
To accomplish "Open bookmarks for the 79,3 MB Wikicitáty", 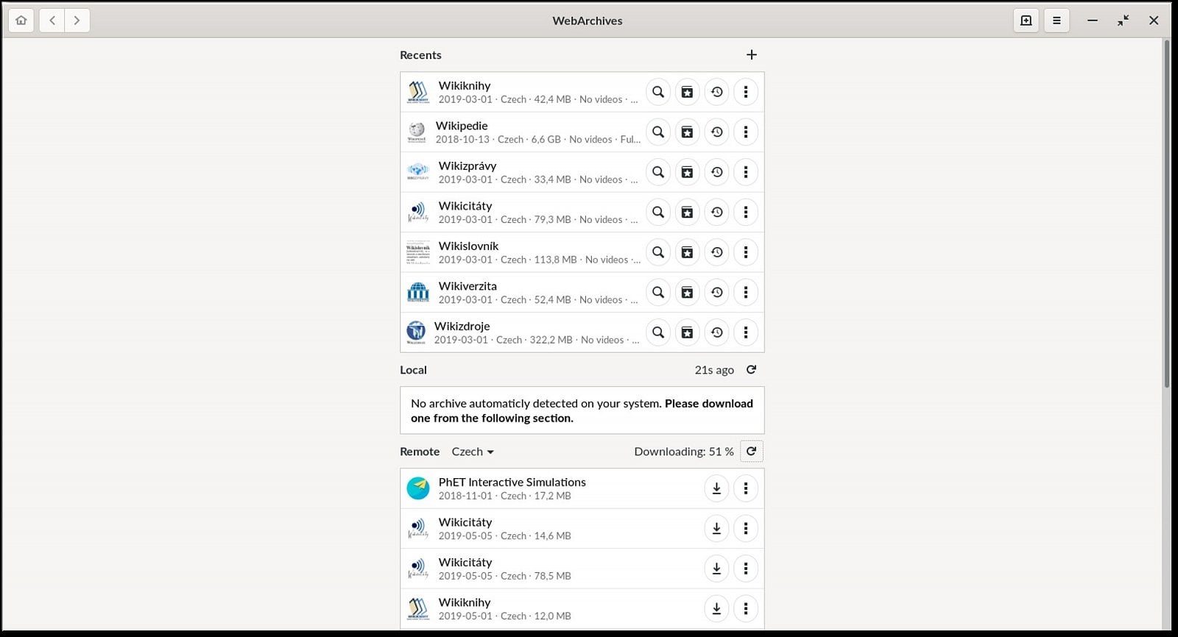I will pyautogui.click(x=687, y=212).
